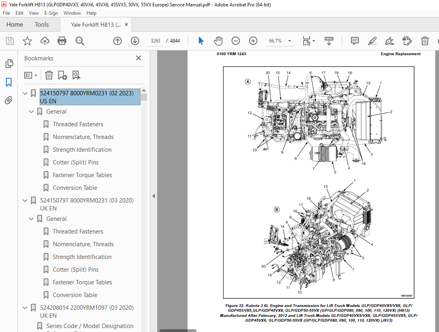
Task: Open the Sign document tool
Action: 389,41
